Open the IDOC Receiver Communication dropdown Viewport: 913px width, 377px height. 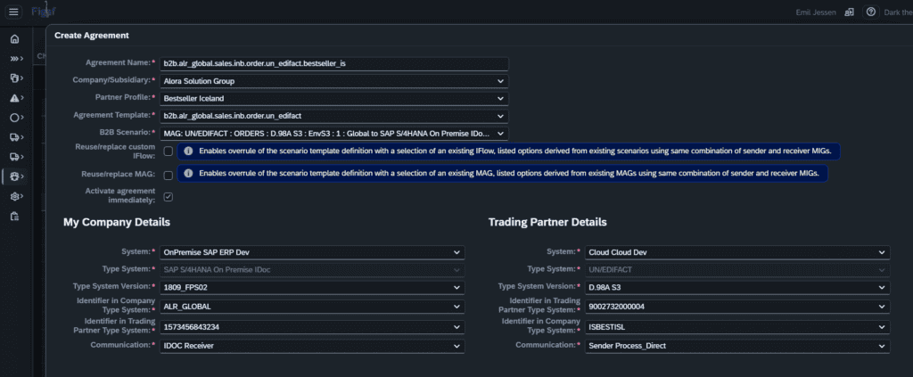click(312, 346)
